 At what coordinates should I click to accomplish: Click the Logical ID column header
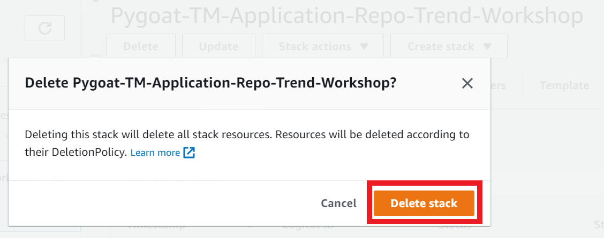click(x=307, y=225)
